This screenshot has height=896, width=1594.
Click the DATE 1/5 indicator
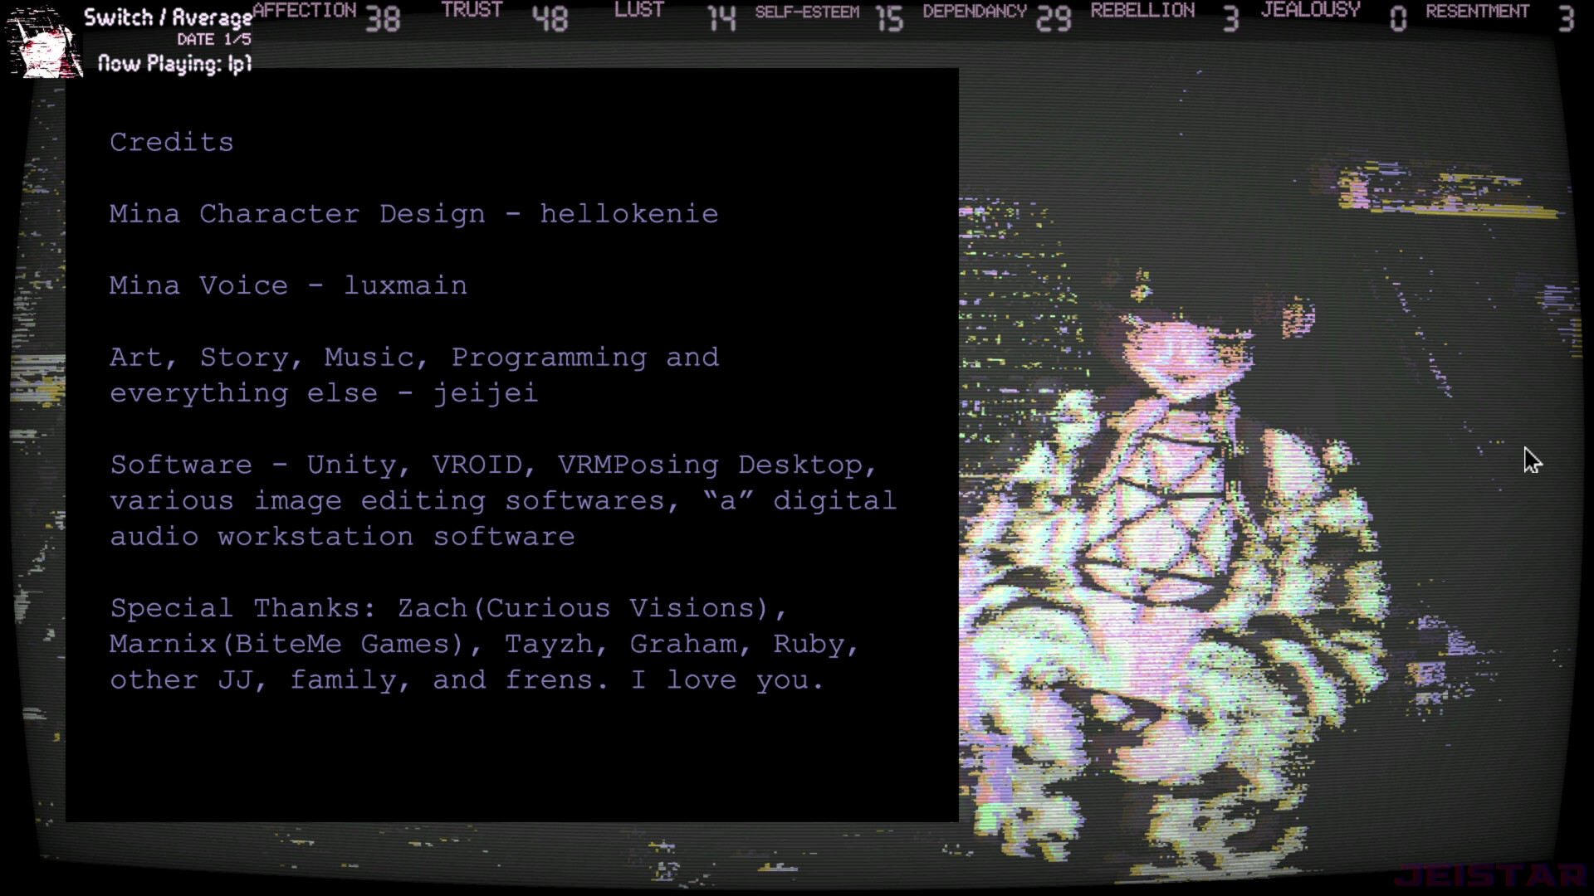click(x=213, y=39)
